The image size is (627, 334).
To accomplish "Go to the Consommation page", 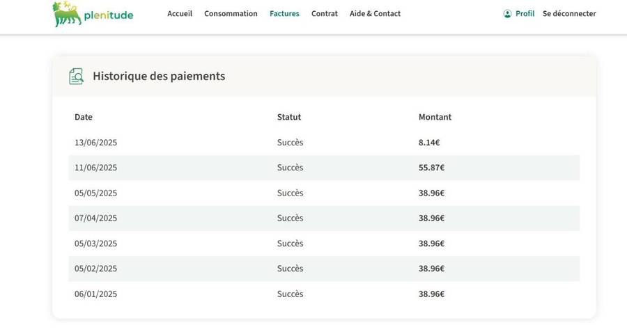I will [x=231, y=14].
